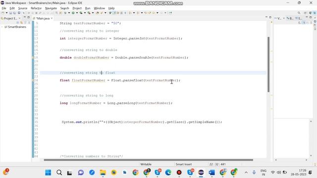Open the Run menu

click(x=88, y=8)
